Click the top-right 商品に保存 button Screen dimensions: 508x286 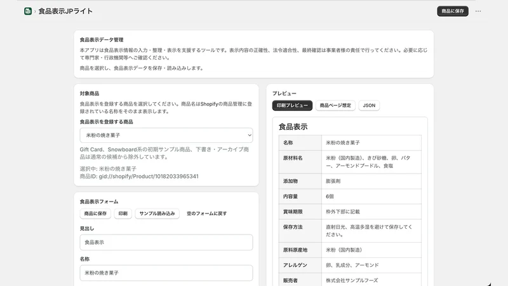click(453, 11)
